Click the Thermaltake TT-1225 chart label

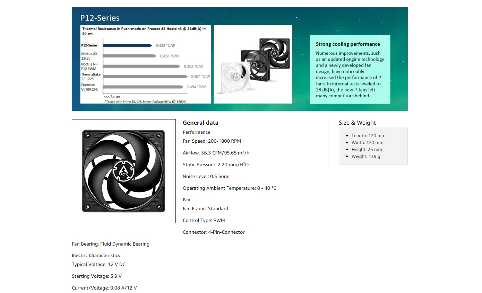tap(91, 77)
